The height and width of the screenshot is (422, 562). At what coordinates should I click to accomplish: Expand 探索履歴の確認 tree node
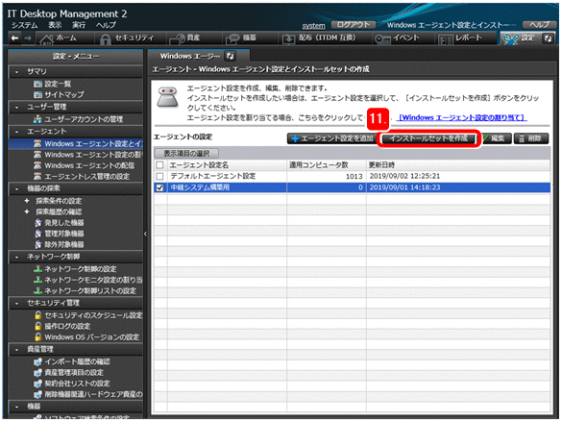point(27,211)
